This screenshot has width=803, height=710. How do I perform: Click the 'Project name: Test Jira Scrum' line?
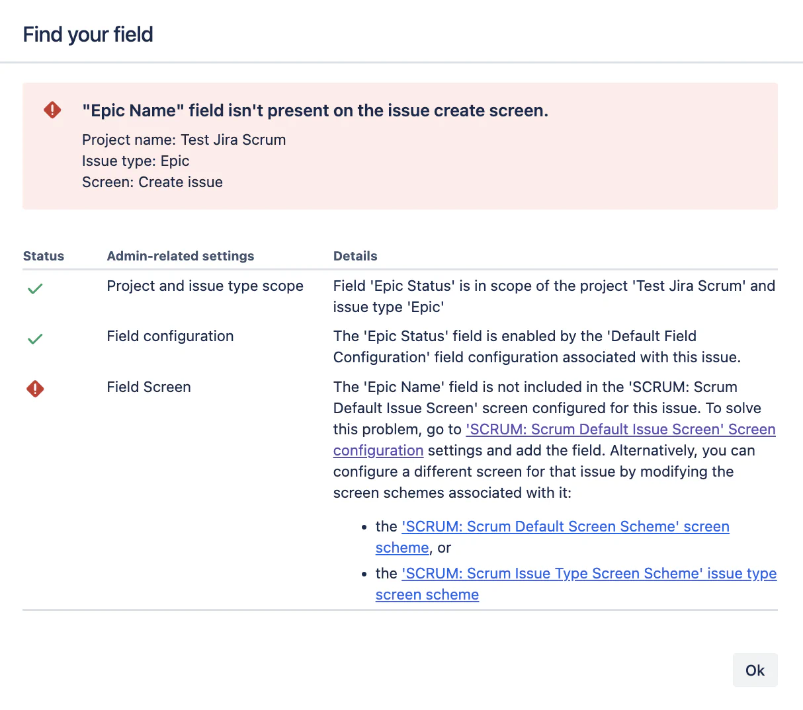[184, 139]
